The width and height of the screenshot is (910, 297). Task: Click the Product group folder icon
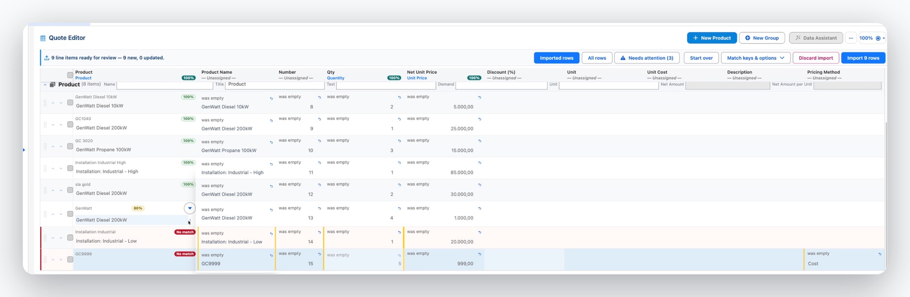53,85
